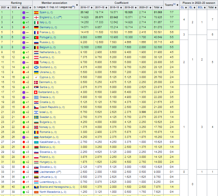Open the Liechtenstein link
Screen dimensions: 218x196
pyautogui.click(x=47, y=172)
